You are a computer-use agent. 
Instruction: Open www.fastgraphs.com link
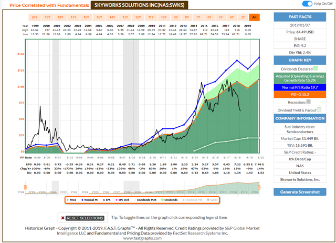(142, 238)
